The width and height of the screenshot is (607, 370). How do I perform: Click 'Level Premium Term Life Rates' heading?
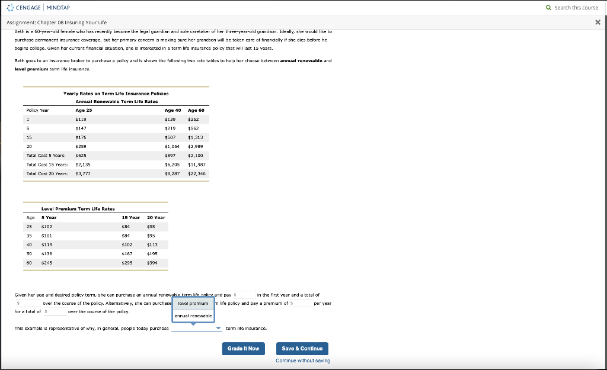(x=78, y=209)
